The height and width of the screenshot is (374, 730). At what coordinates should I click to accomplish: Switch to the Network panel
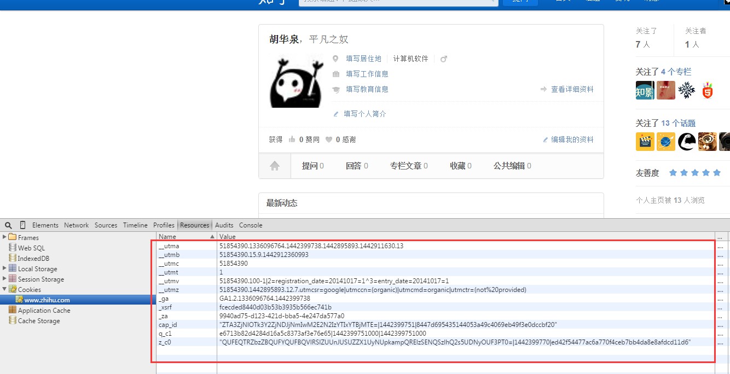pos(76,225)
